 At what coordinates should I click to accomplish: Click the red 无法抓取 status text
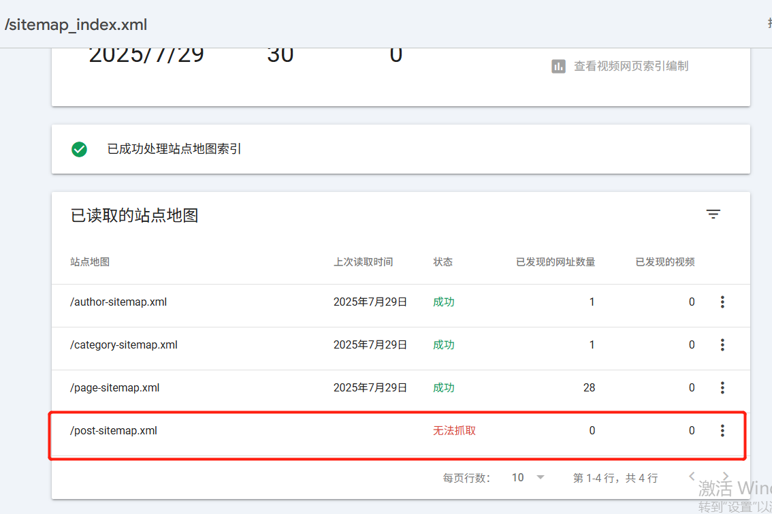pyautogui.click(x=454, y=430)
